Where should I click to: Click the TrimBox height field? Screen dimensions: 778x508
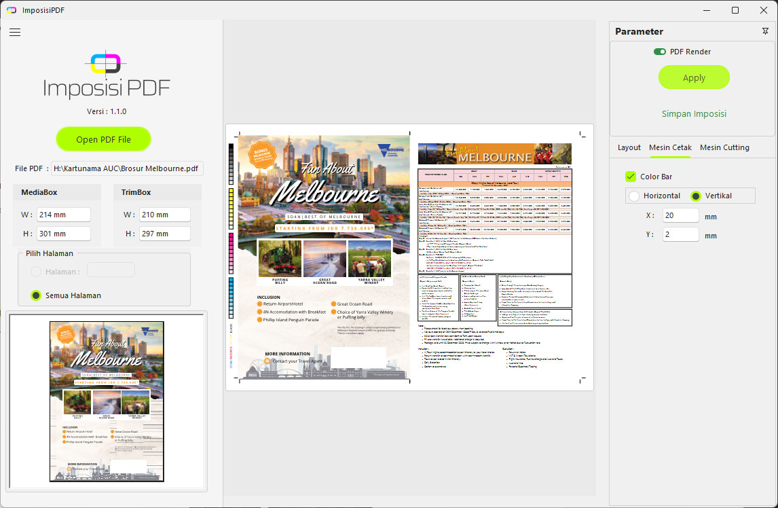[x=165, y=234]
